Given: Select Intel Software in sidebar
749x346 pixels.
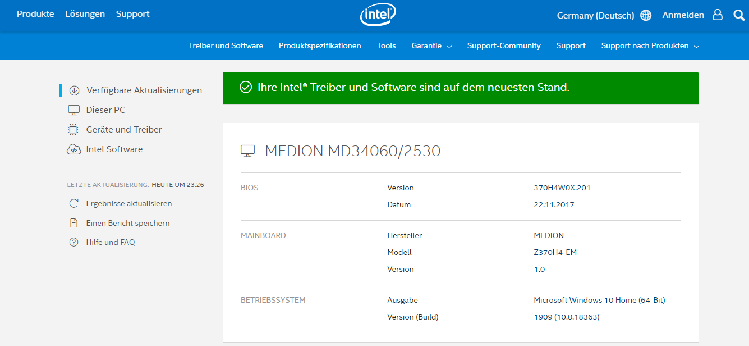Looking at the screenshot, I should (114, 149).
